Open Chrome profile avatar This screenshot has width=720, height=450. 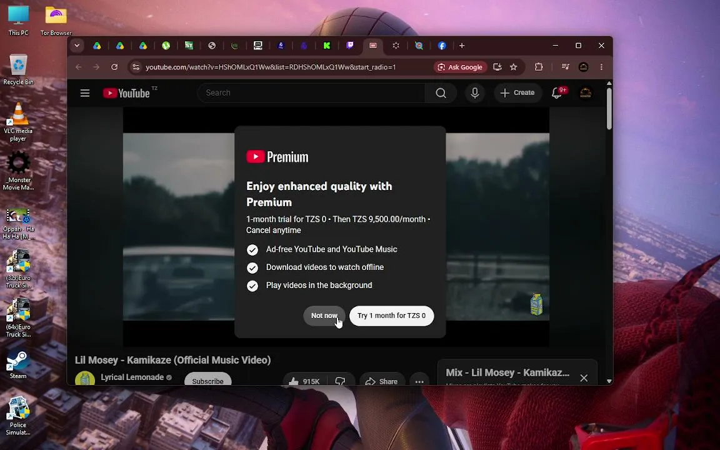tap(583, 67)
